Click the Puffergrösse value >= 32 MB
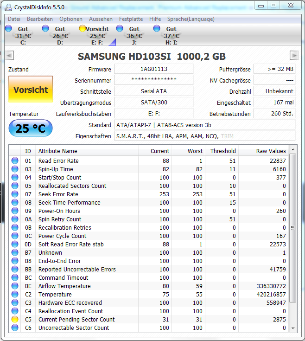This screenshot has height=341, width=305. pyautogui.click(x=274, y=69)
